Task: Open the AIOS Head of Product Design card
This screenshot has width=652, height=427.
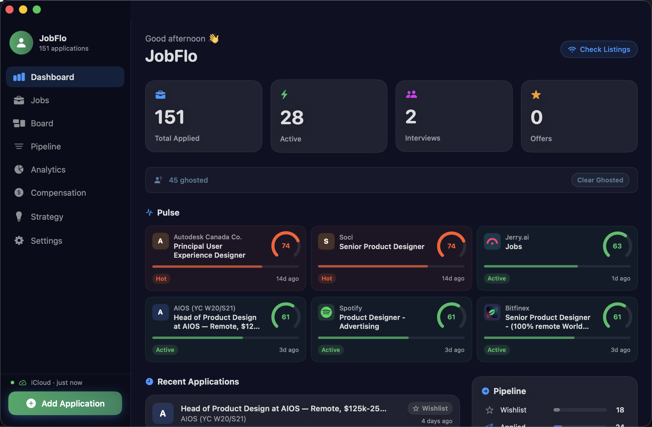Action: pos(226,329)
